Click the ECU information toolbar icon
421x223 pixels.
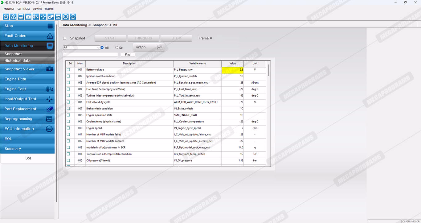coord(66,17)
